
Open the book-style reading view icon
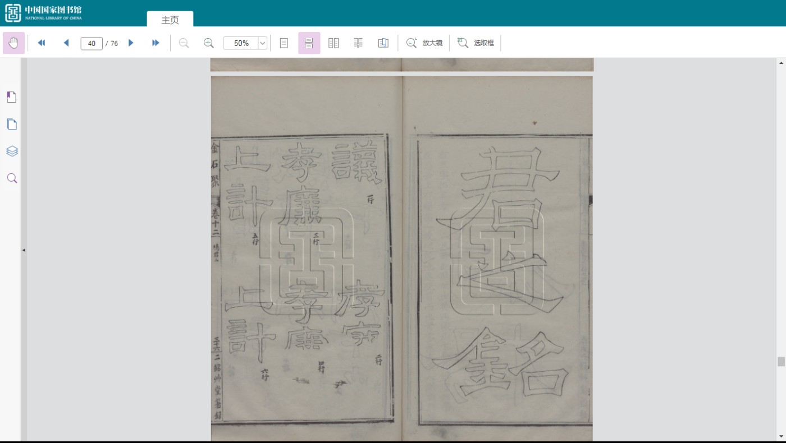(x=383, y=43)
